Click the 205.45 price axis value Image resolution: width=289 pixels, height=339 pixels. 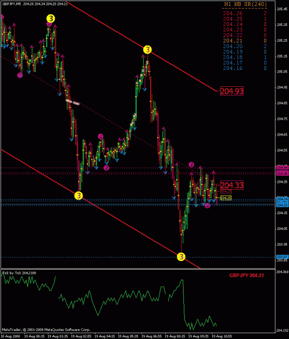282,9
